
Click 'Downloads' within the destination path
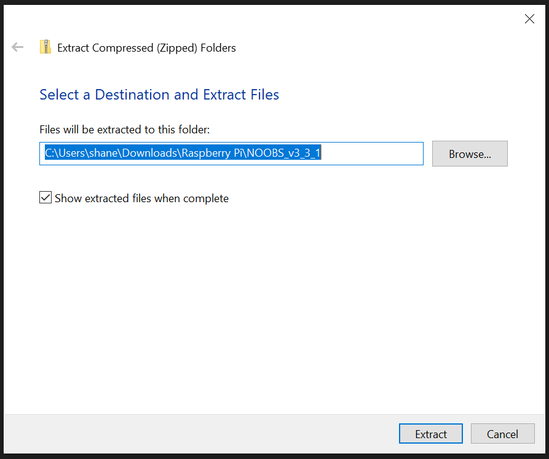click(x=148, y=154)
